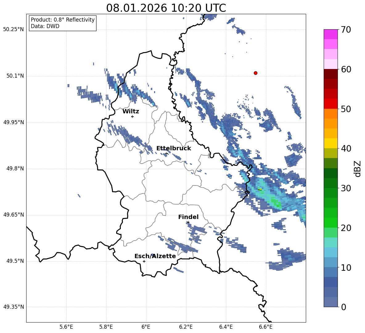
Task: Click the 49.8°N latitude label
Action: (15, 169)
